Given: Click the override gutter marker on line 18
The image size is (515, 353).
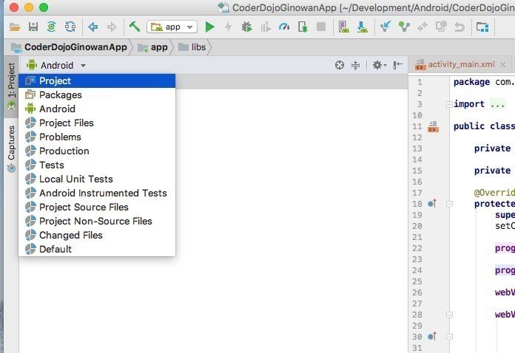Looking at the screenshot, I should pyautogui.click(x=432, y=204).
